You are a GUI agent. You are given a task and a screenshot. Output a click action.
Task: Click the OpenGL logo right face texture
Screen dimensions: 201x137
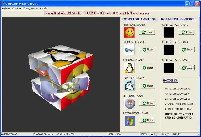(x=129, y=50)
